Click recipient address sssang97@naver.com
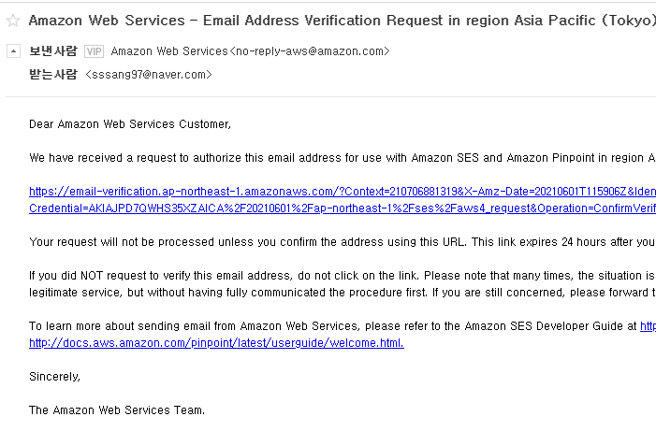 148,74
